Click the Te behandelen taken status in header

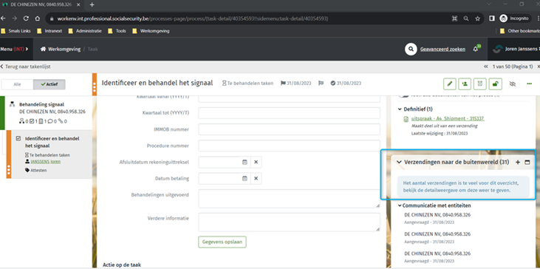click(247, 84)
